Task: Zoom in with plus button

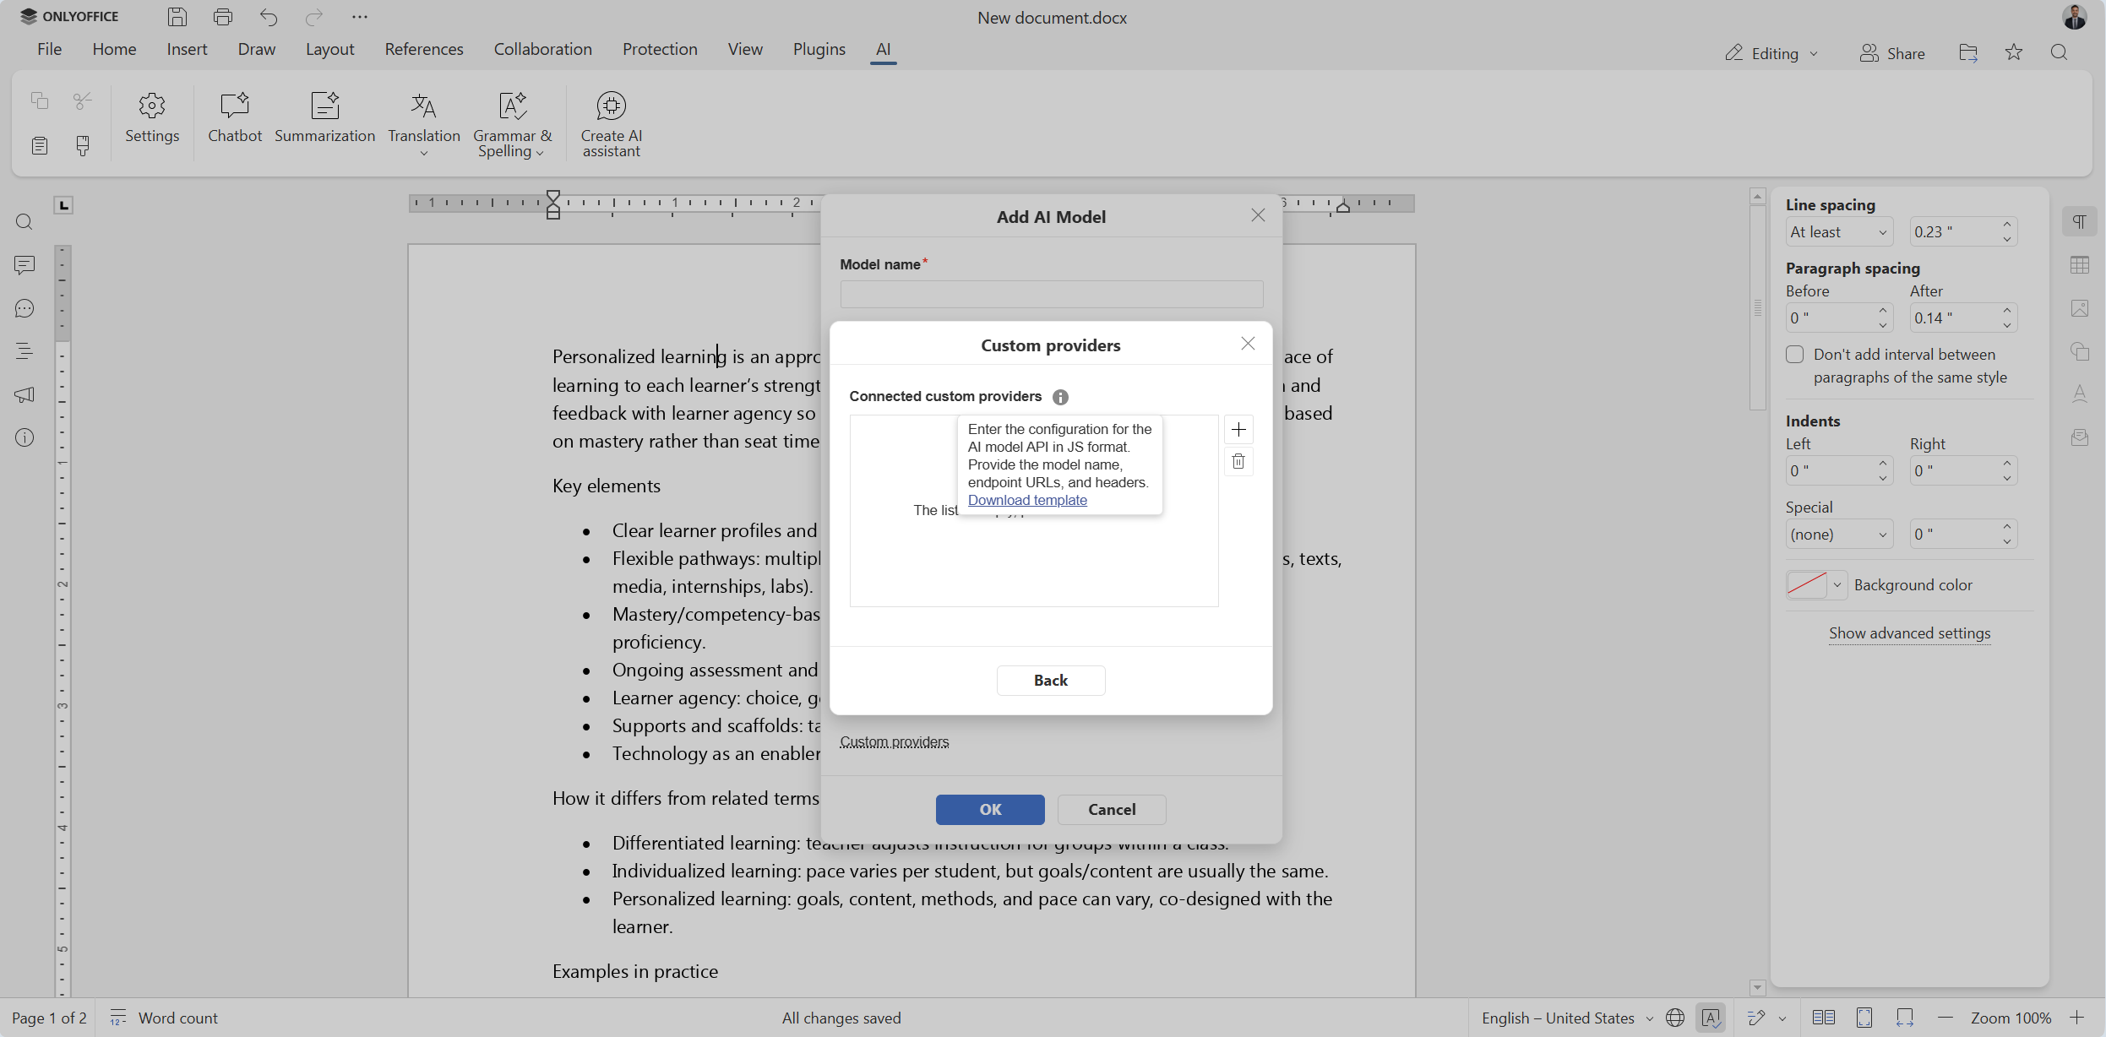Action: coord(2077,1018)
